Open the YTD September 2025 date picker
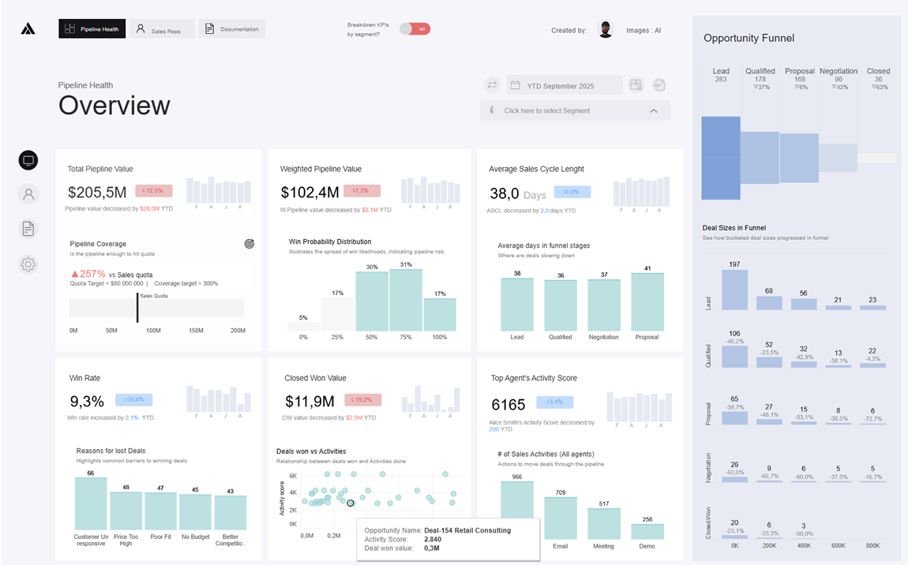Viewport: 908px width, 565px height. [564, 85]
